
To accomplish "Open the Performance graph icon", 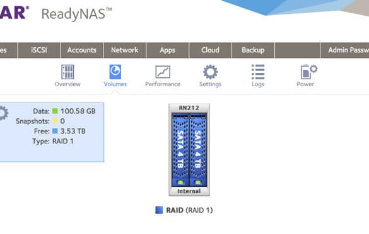I will point(163,72).
